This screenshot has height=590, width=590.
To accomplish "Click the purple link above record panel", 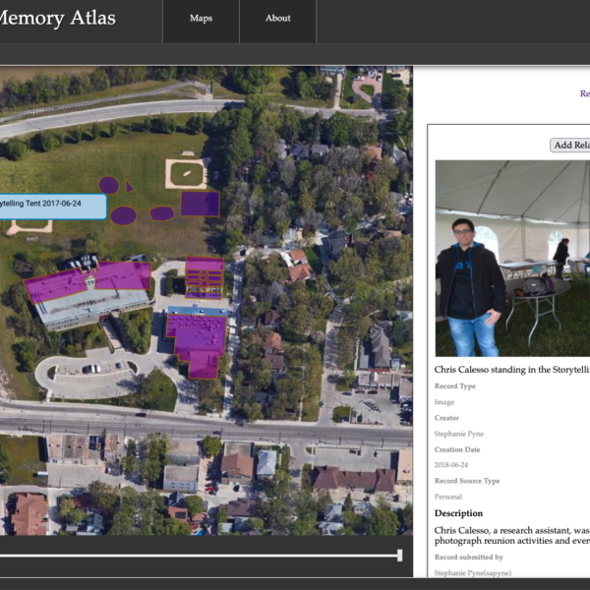I will (x=584, y=94).
